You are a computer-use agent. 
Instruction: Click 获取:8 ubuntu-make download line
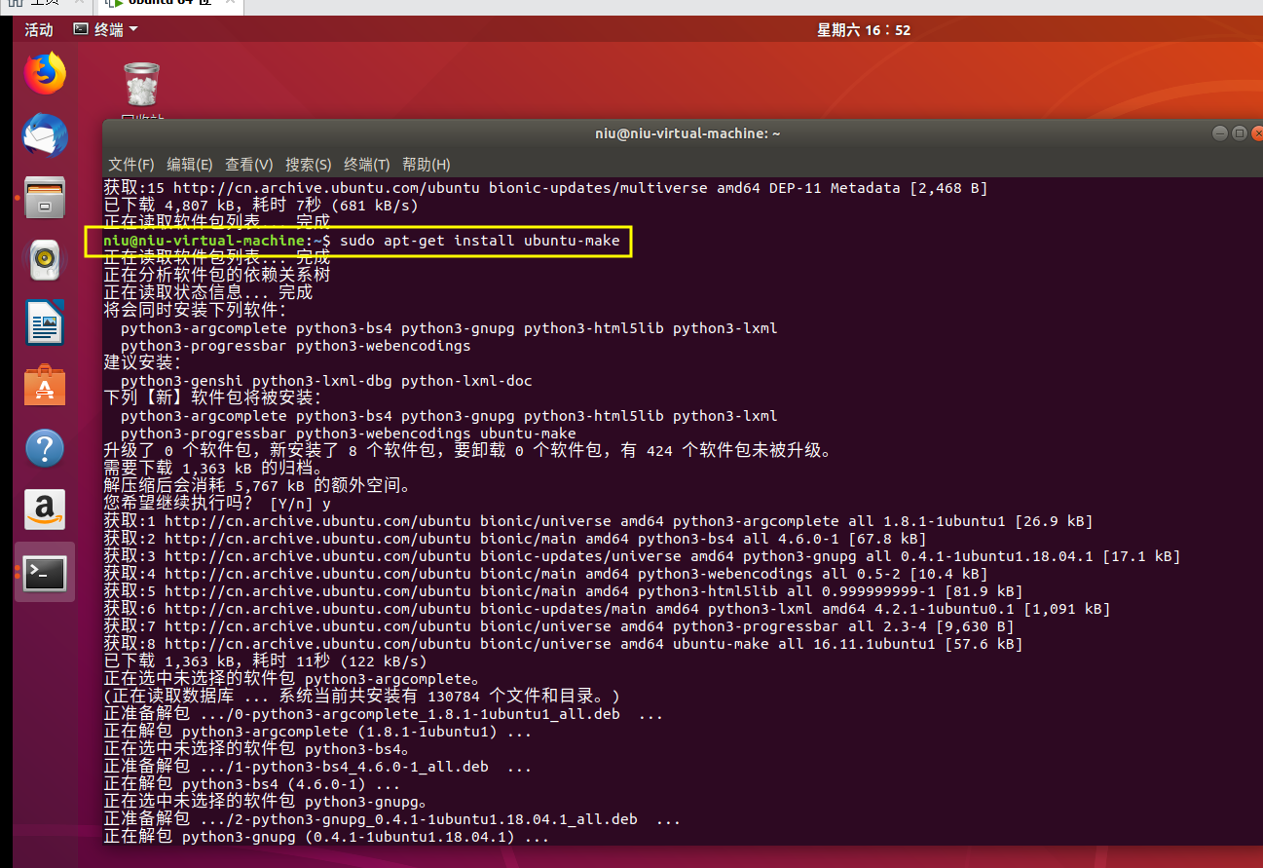click(x=563, y=644)
